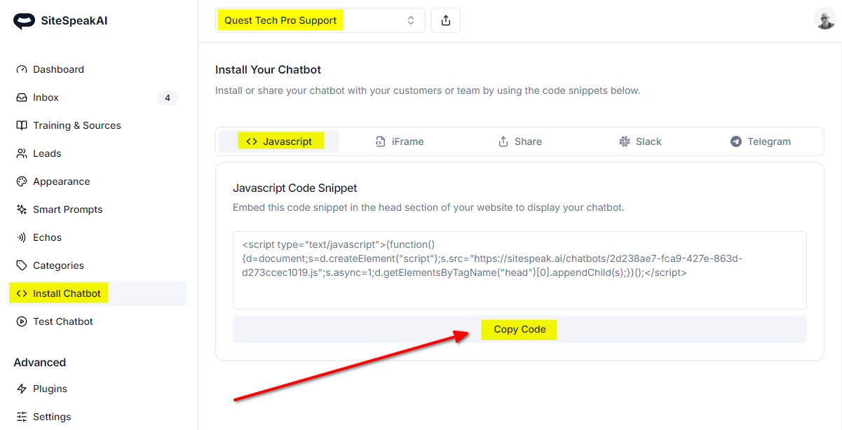Switch to the iFrame tab

pos(400,141)
